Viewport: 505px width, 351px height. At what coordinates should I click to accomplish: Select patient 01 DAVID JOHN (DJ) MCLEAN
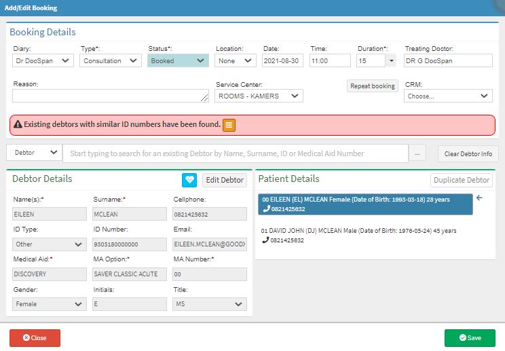pyautogui.click(x=365, y=236)
